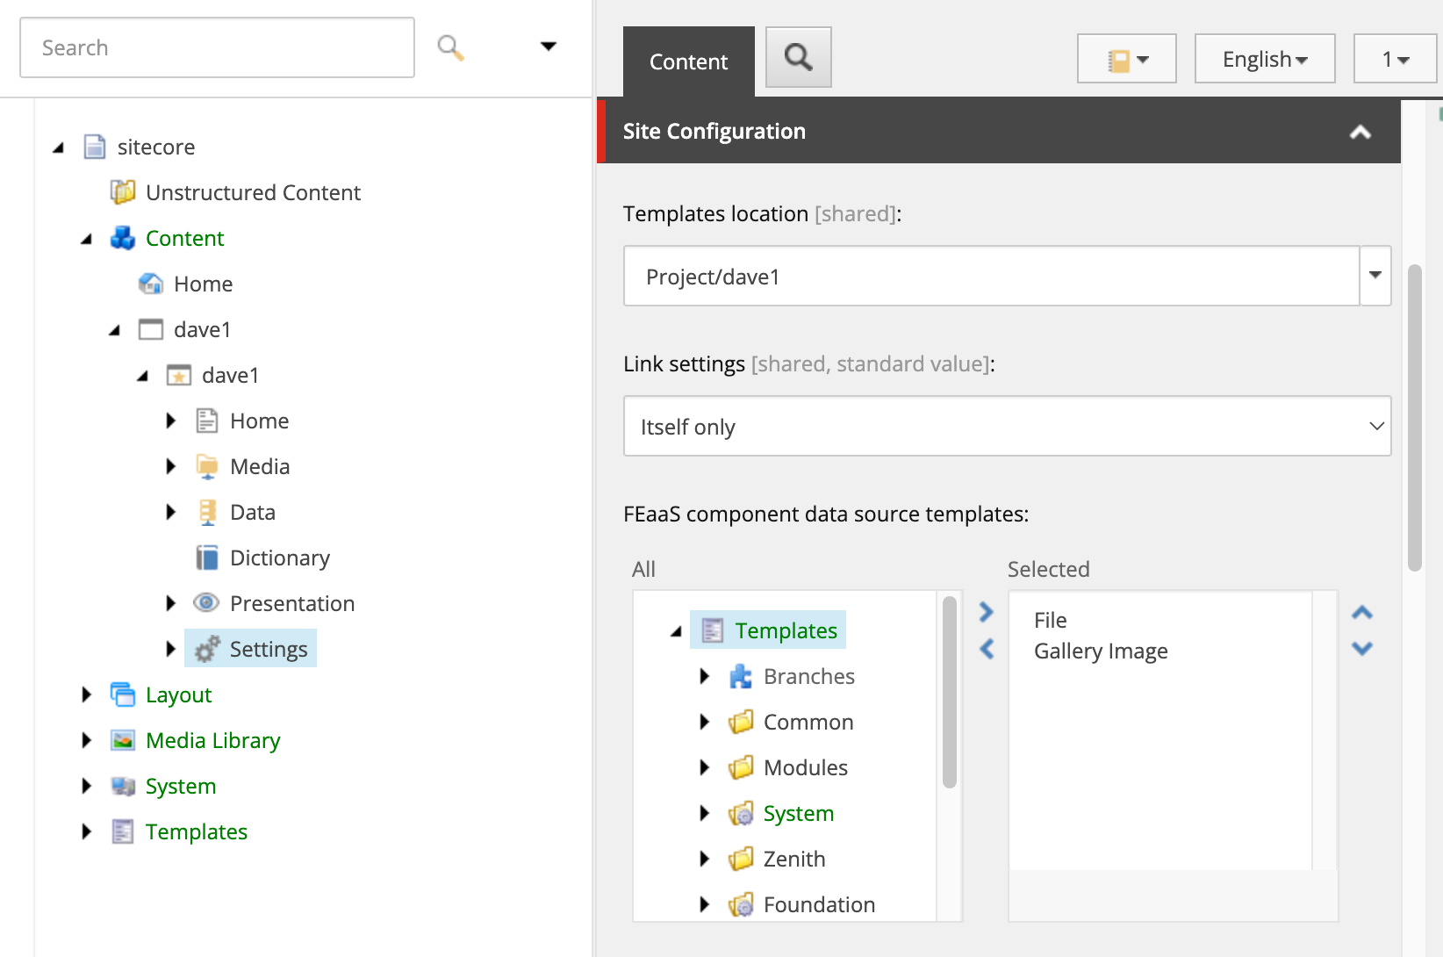This screenshot has width=1443, height=957.
Task: Select Unstructured Content in the tree
Action: [253, 192]
